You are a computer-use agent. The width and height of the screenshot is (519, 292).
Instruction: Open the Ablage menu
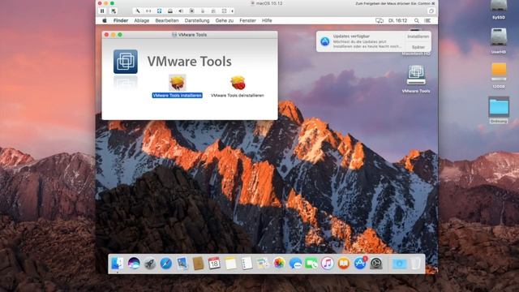(x=142, y=20)
